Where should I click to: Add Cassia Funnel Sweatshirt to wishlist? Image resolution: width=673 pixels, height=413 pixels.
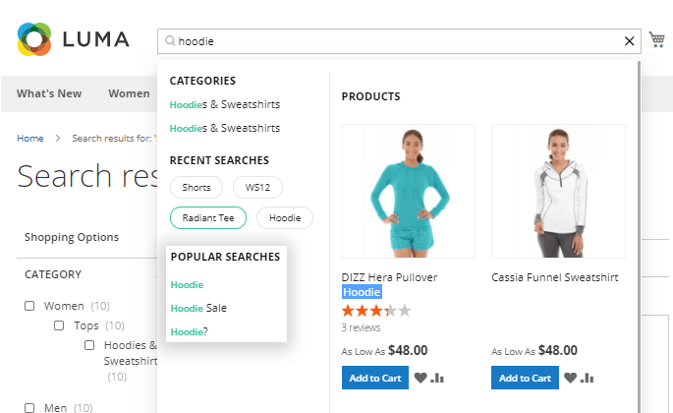(x=570, y=378)
